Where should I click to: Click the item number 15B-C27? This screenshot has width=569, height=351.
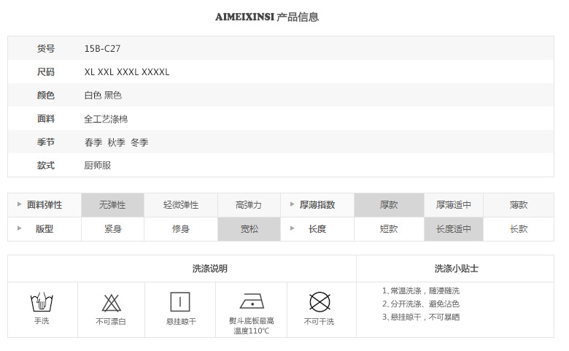click(x=102, y=48)
